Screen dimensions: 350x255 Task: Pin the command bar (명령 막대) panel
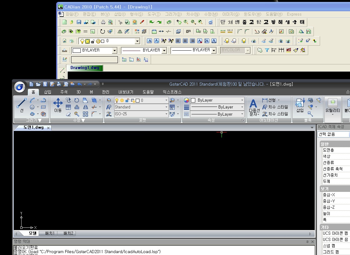(307, 242)
